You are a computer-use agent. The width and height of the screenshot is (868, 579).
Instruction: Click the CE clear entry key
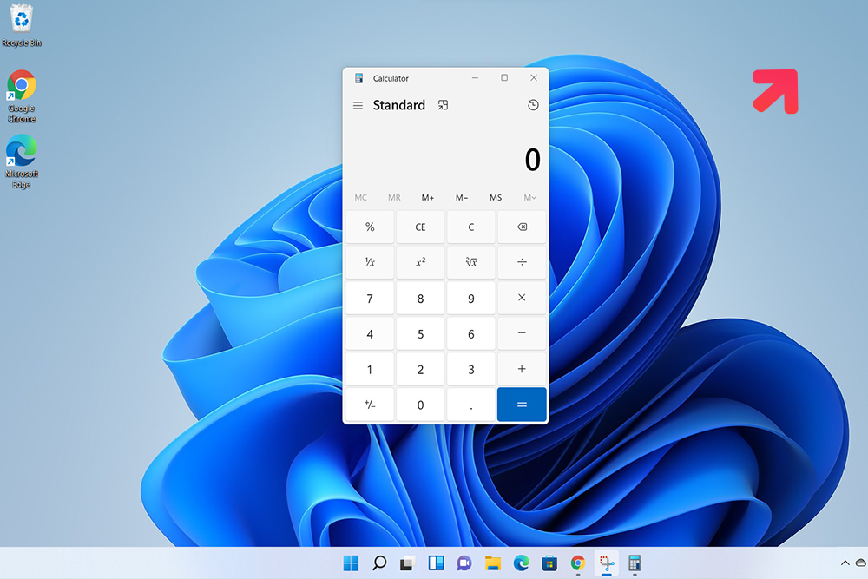point(421,227)
